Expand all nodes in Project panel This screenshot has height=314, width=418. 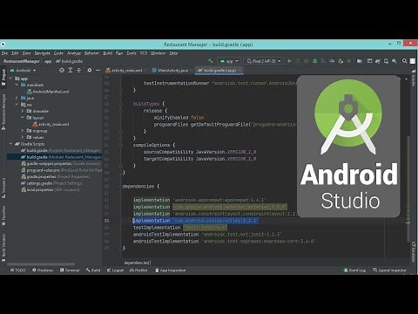point(71,70)
